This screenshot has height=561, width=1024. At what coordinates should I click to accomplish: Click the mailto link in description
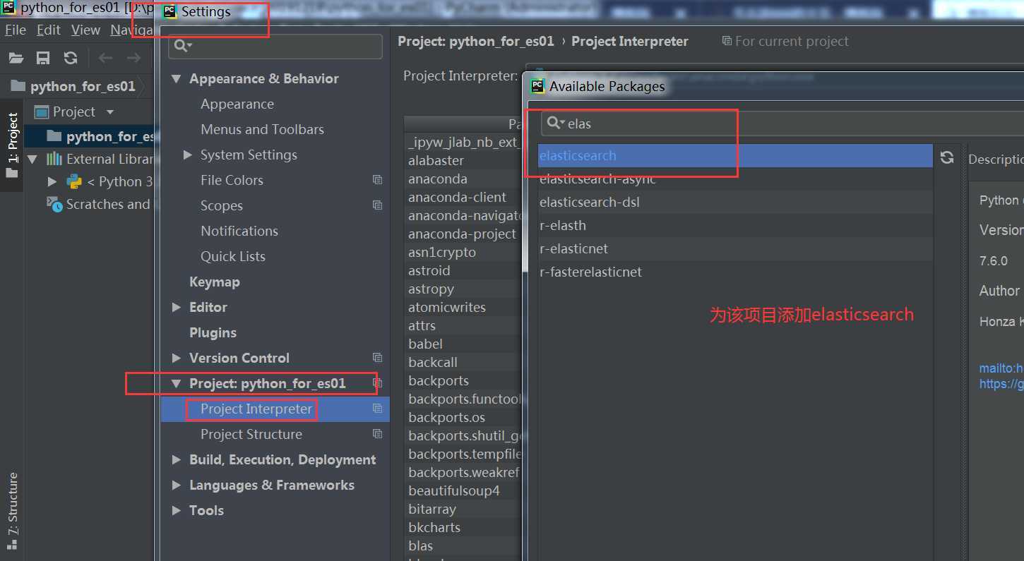[1001, 368]
